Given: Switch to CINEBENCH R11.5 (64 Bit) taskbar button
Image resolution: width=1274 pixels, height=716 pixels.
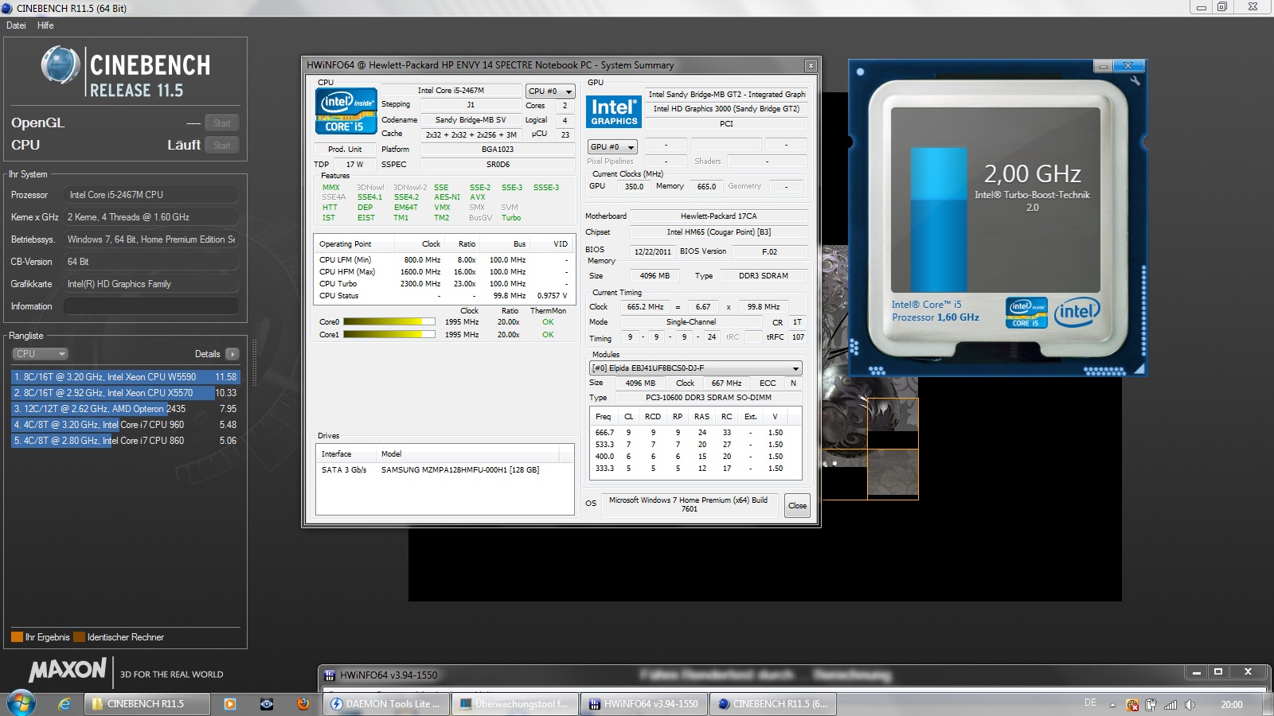Looking at the screenshot, I should 773,704.
